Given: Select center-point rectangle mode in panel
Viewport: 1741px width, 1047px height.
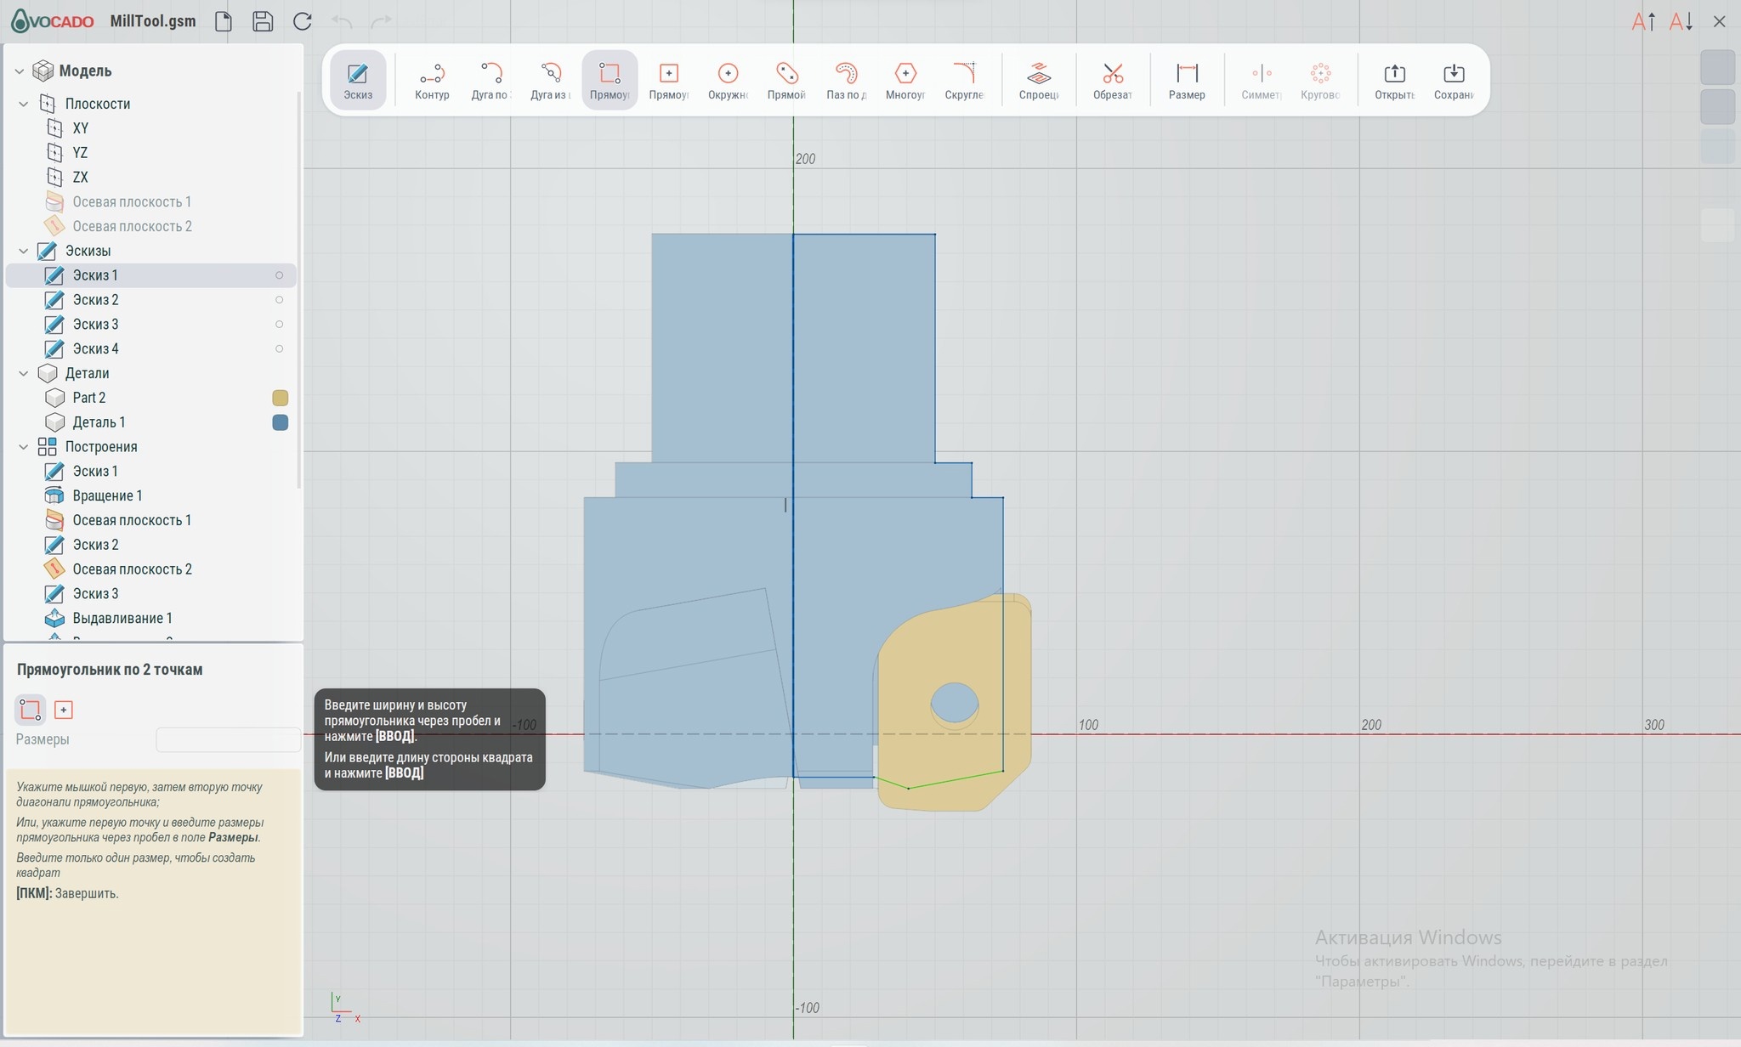Looking at the screenshot, I should [x=63, y=710].
